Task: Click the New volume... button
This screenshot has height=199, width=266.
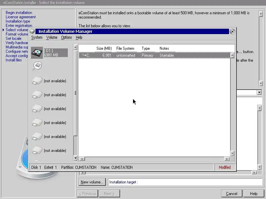Action: tap(92, 182)
